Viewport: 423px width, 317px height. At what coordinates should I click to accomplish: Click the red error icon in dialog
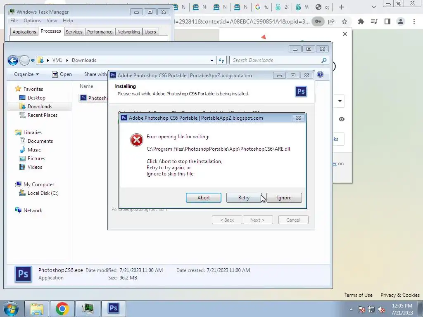pyautogui.click(x=137, y=140)
